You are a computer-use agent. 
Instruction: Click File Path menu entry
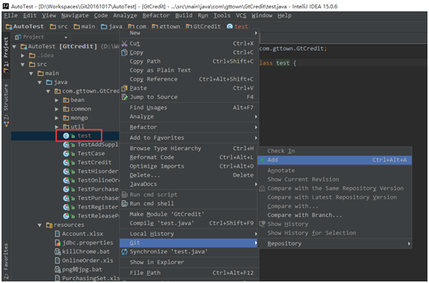coord(189,273)
